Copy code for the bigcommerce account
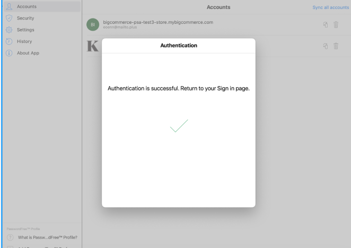The image size is (351, 248). (324, 25)
